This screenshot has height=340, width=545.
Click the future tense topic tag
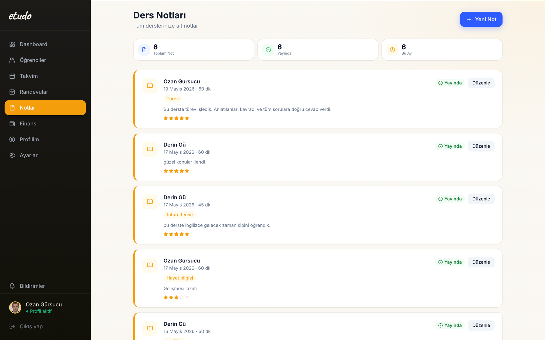point(180,215)
